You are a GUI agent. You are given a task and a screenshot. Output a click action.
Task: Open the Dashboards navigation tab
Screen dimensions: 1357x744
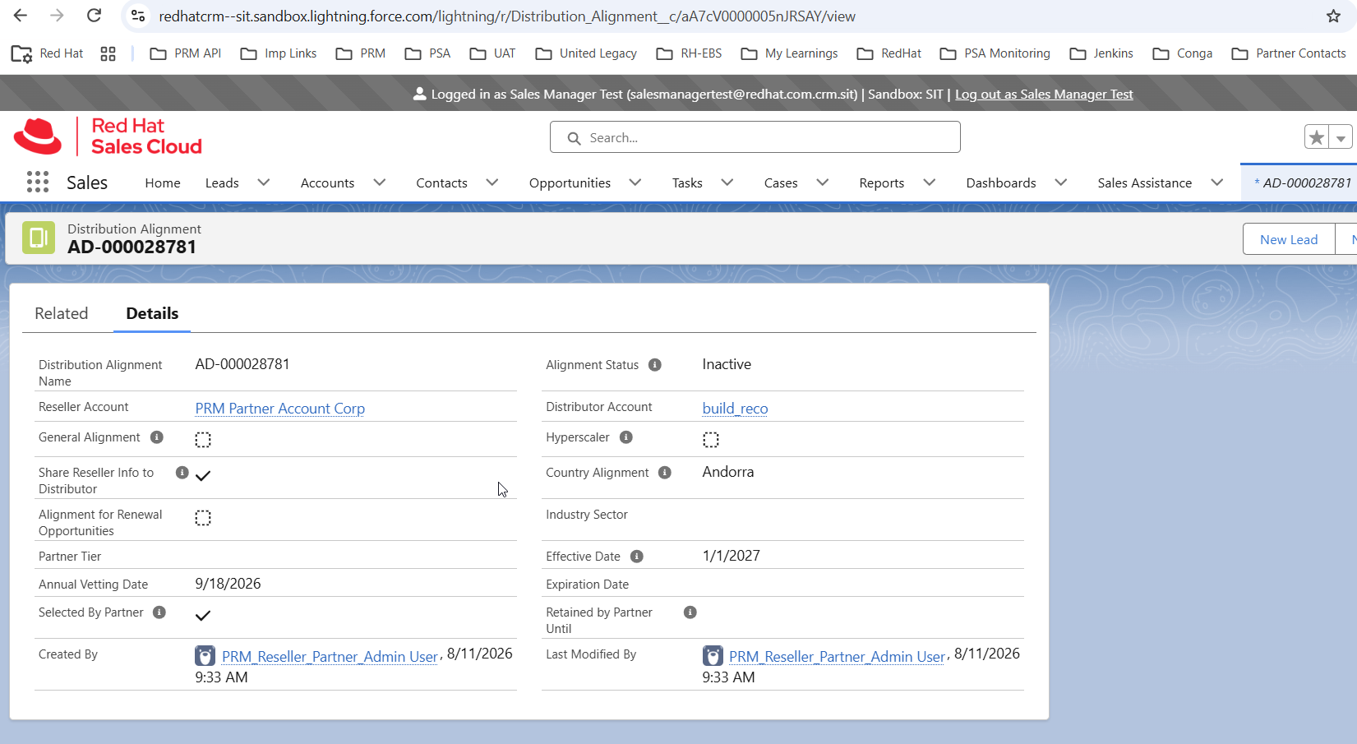[1001, 183]
